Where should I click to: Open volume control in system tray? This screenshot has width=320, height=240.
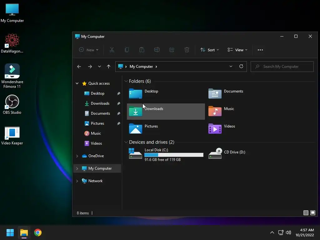click(288, 232)
